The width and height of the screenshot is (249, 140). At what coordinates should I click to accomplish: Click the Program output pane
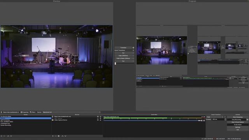[192, 56]
